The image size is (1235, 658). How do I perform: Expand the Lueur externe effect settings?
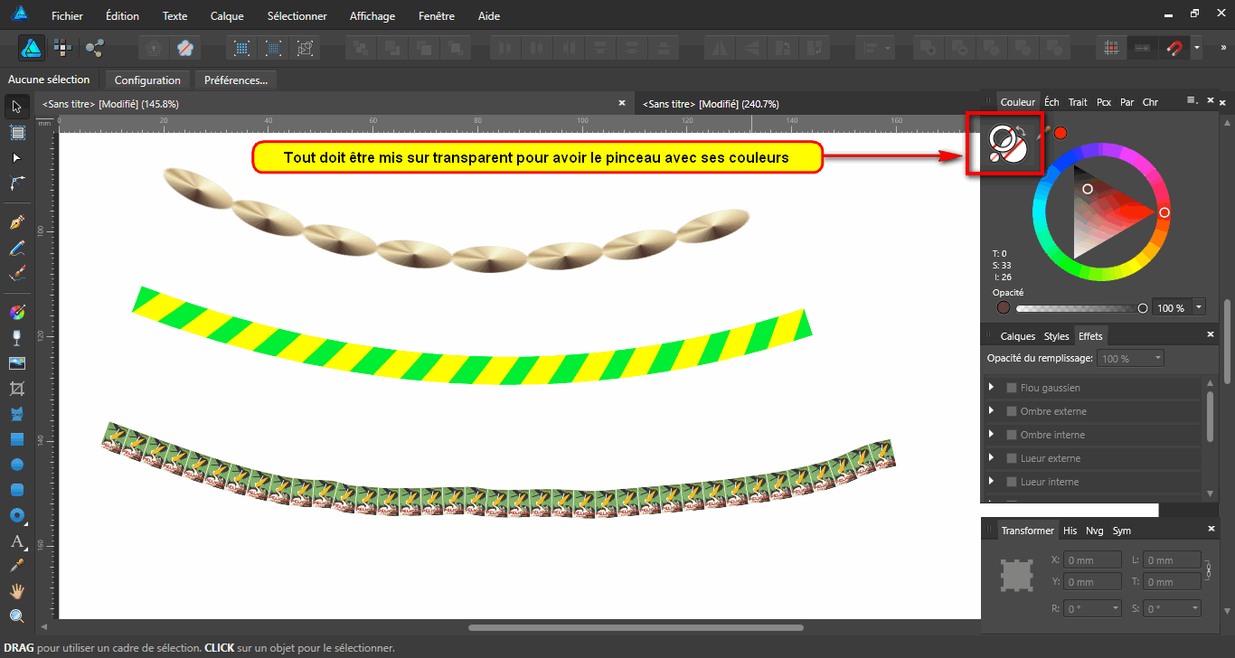pos(992,457)
